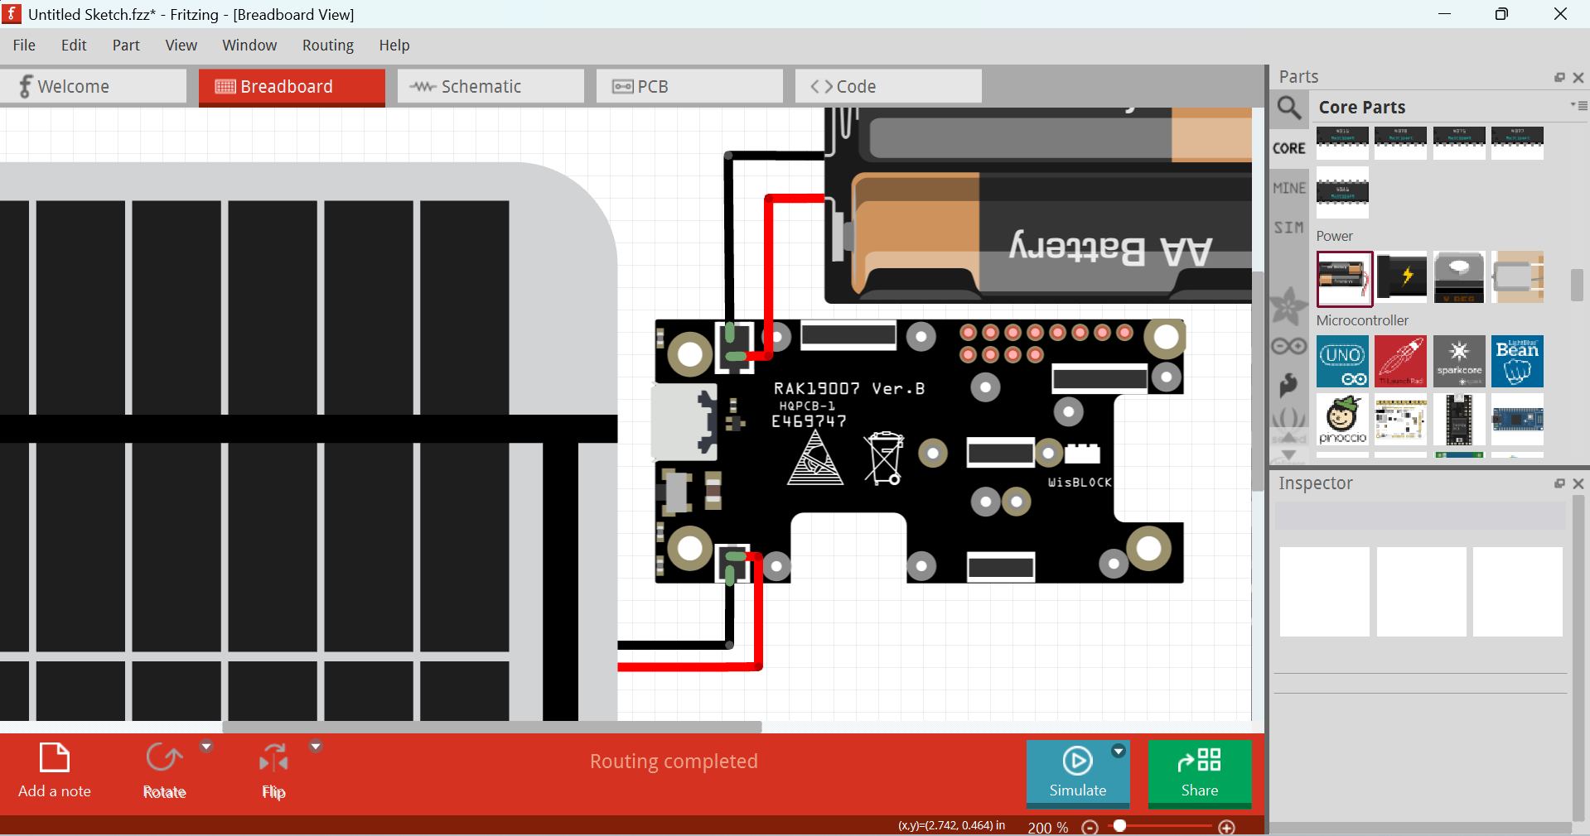This screenshot has height=836, width=1590.
Task: Click Add a note button
Action: (x=55, y=771)
